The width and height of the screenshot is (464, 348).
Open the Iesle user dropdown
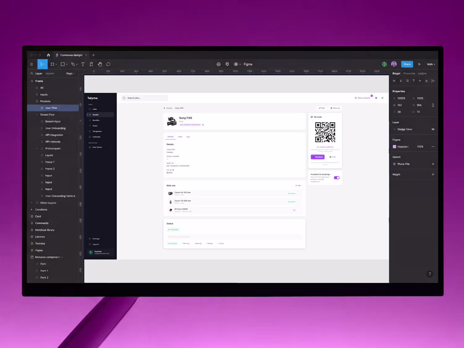(x=431, y=64)
